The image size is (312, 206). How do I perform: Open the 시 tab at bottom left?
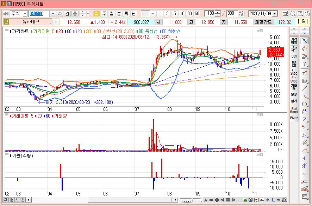[x=17, y=200]
